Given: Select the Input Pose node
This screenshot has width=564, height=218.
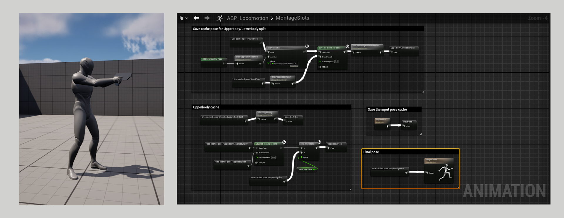Looking at the screenshot, I should 382,123.
